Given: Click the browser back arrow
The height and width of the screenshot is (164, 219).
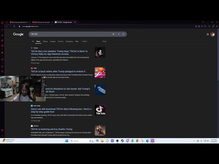Looking at the screenshot, I should click(x=7, y=26).
